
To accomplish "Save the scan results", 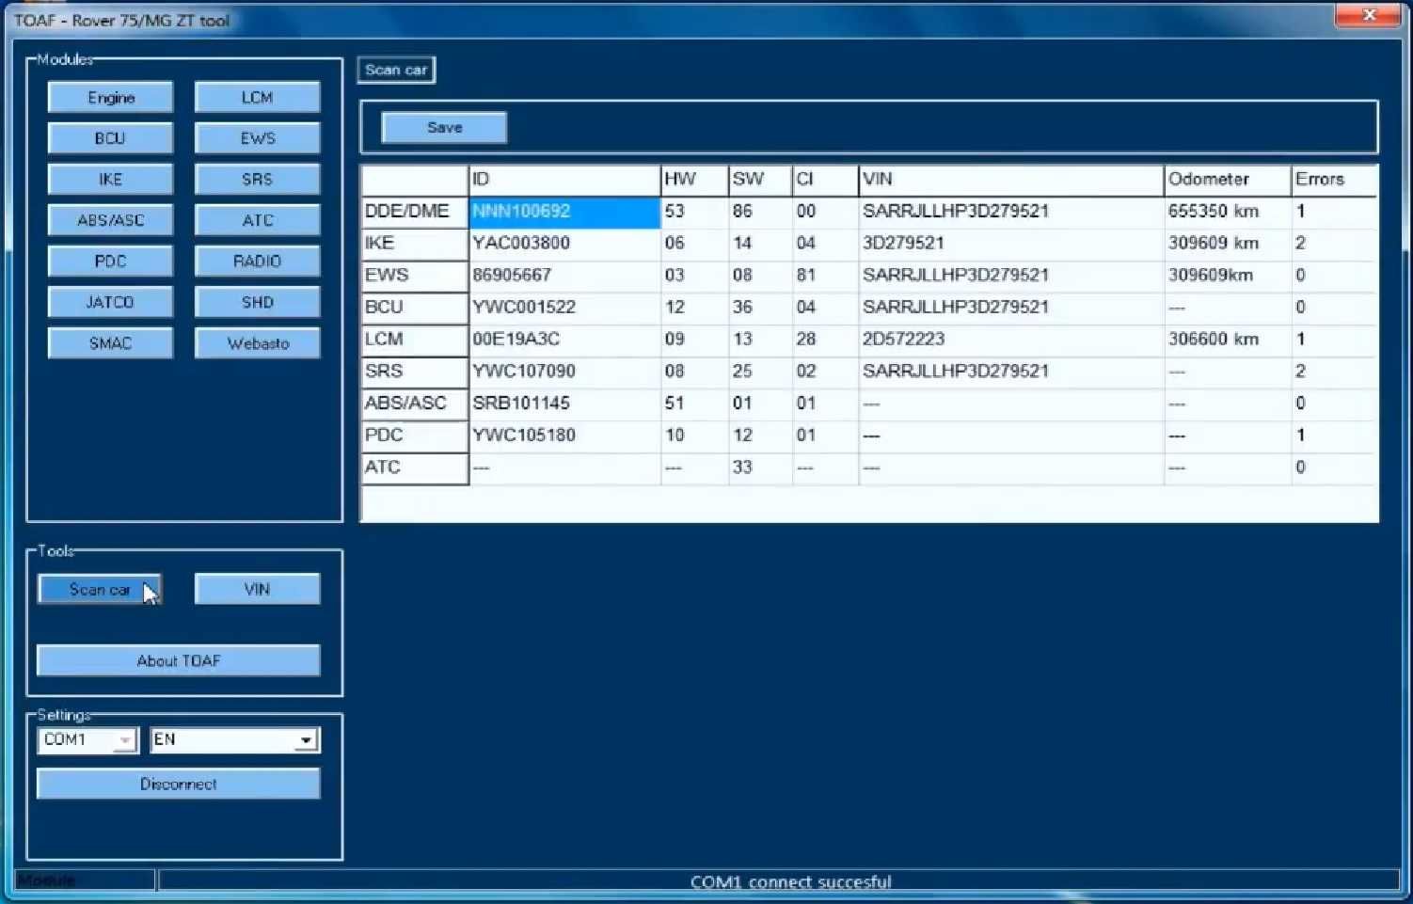I will (444, 128).
